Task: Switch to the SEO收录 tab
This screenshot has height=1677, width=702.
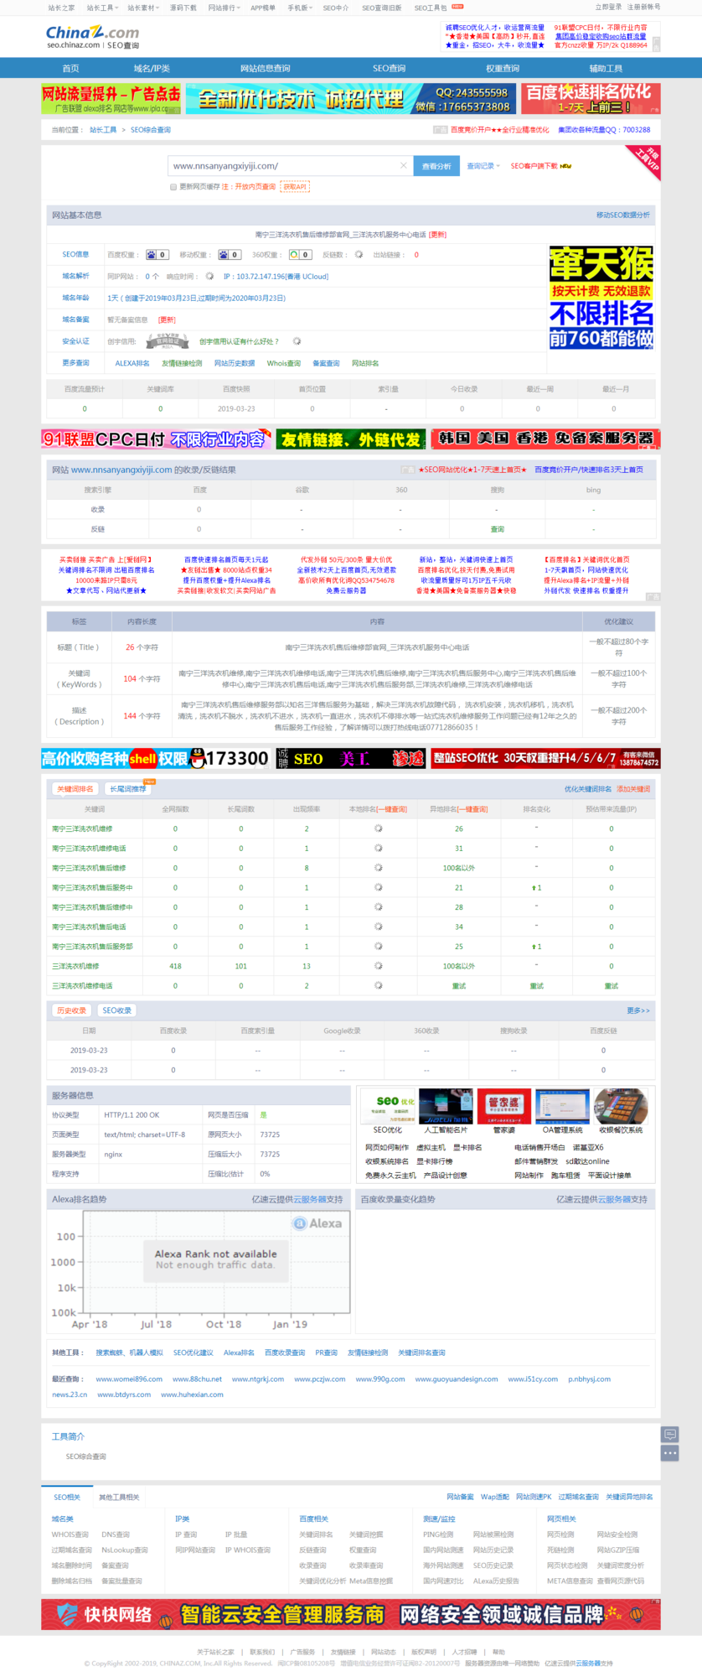Action: coord(116,1010)
